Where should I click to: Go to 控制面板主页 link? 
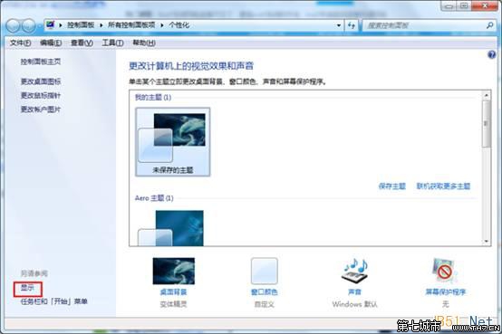pyautogui.click(x=41, y=62)
